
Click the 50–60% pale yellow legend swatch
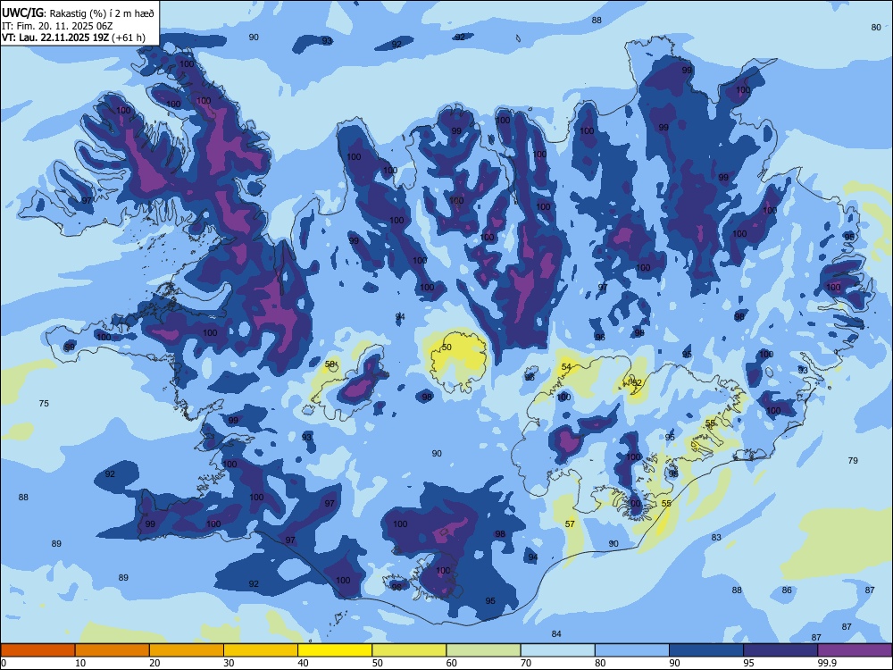(x=410, y=650)
